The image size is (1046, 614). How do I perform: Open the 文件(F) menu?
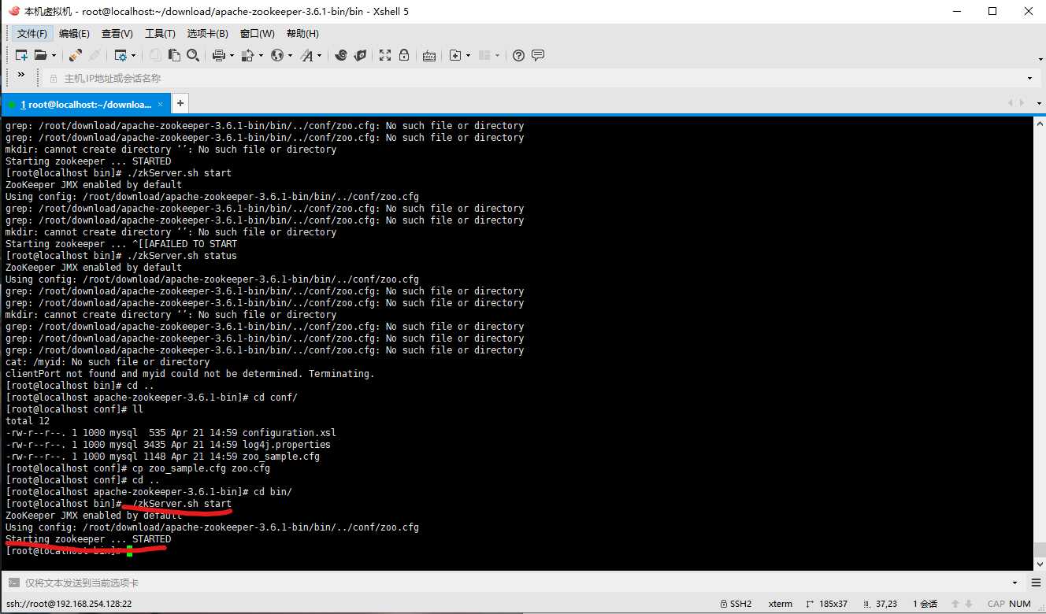click(32, 34)
